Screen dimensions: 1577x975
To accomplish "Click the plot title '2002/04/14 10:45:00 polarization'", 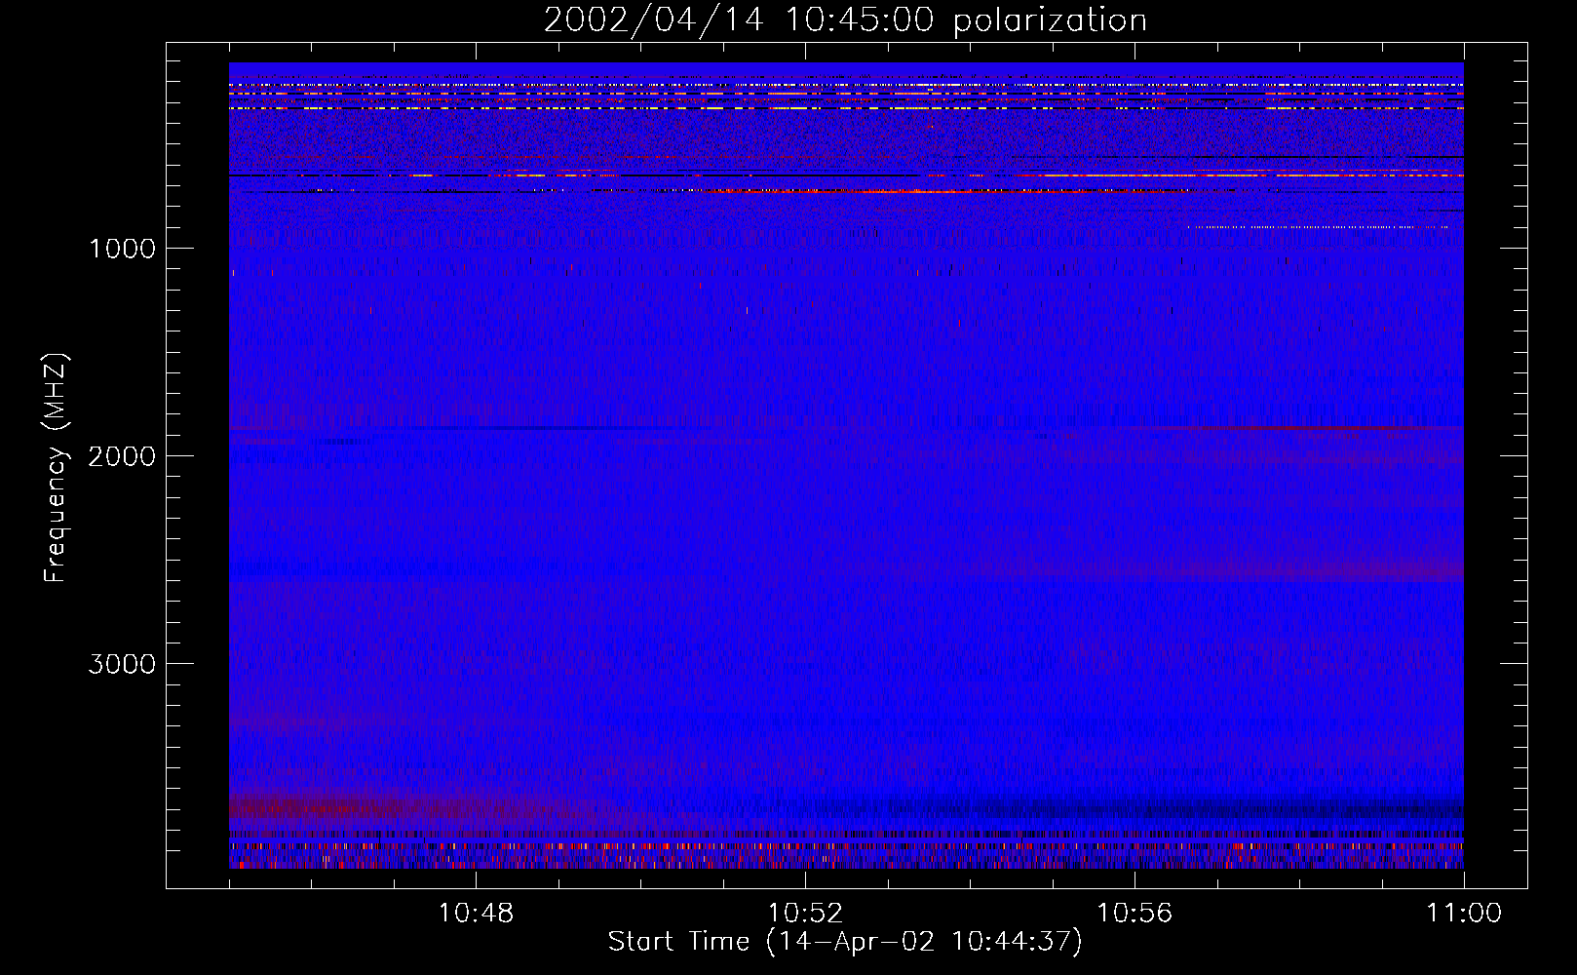I will pyautogui.click(x=845, y=20).
